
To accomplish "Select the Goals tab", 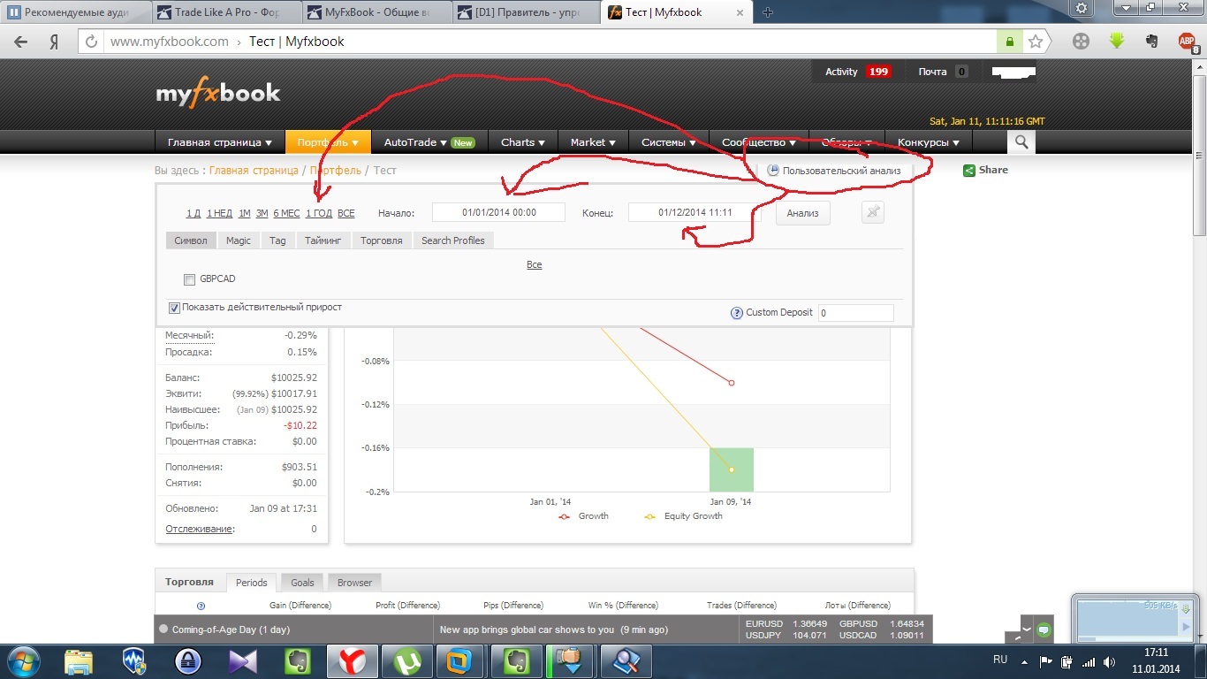I will (x=302, y=583).
